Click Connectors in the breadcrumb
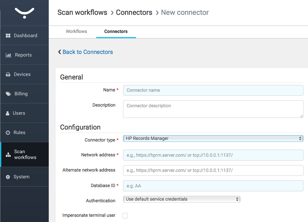This screenshot has width=308, height=222. click(134, 13)
